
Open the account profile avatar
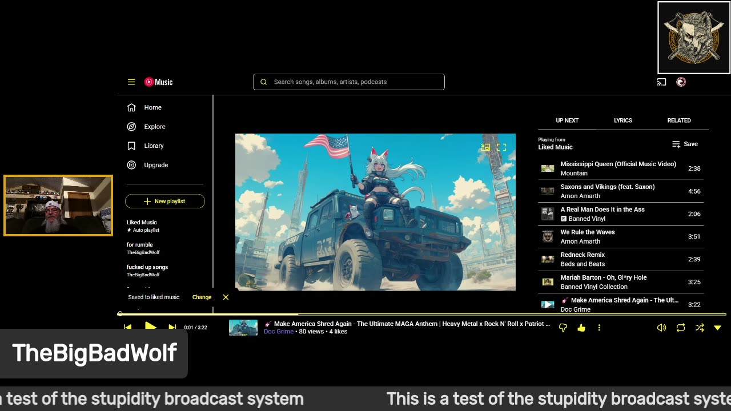pos(681,82)
